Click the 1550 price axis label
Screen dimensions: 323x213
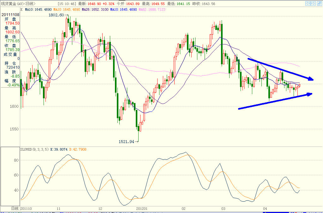click(x=15, y=129)
